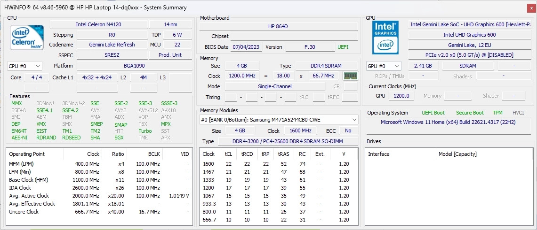Click the SSE4.2 feature flag
537x230 pixels.
[70, 110]
